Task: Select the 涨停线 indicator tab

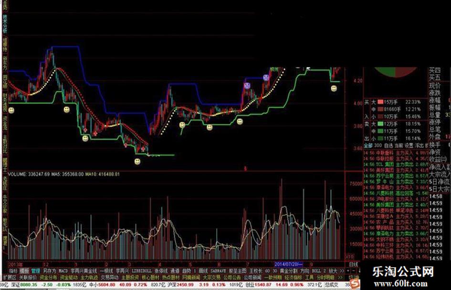Action: point(161,271)
